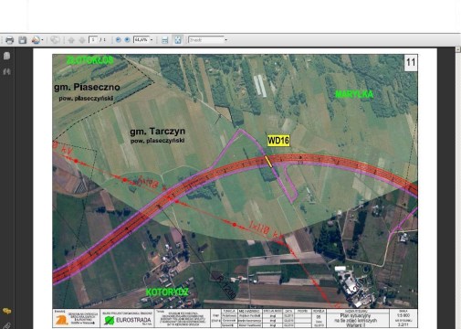Toggle scrolling page mode icon
This screenshot has width=461, height=329.
pos(164,40)
